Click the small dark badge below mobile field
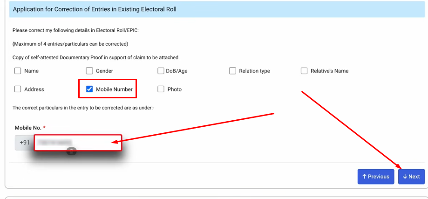Image resolution: width=428 pixels, height=199 pixels. coord(71,151)
